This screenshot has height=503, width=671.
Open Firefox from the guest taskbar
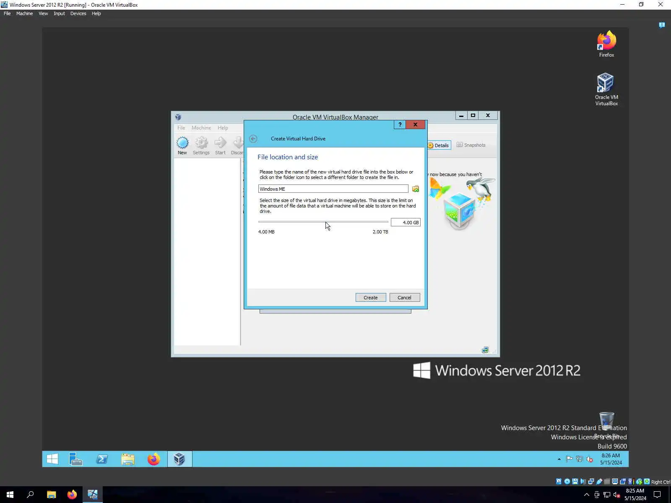pyautogui.click(x=154, y=459)
